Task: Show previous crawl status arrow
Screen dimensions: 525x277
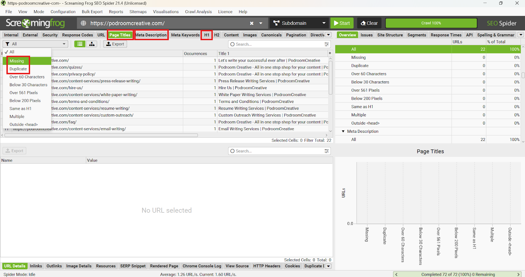Action: point(396,274)
